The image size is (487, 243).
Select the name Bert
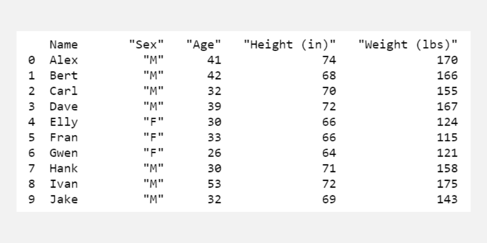[63, 76]
